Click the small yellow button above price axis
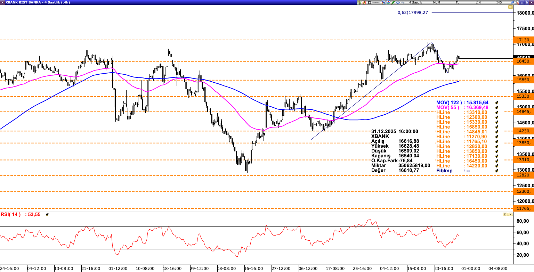 coord(510,7)
